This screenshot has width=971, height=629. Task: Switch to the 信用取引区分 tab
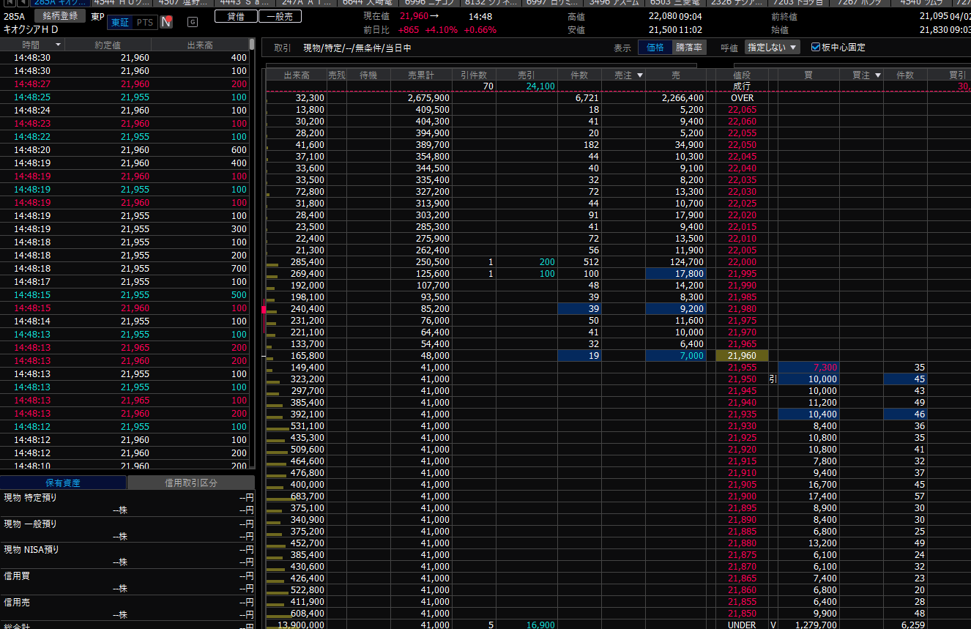tap(190, 483)
